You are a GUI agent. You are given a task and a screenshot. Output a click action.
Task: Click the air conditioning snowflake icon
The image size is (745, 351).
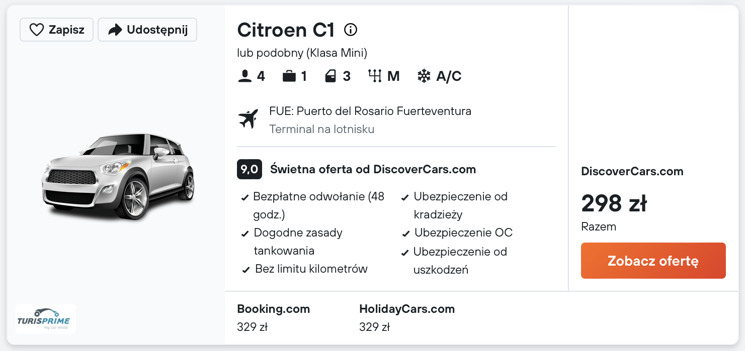click(x=424, y=76)
